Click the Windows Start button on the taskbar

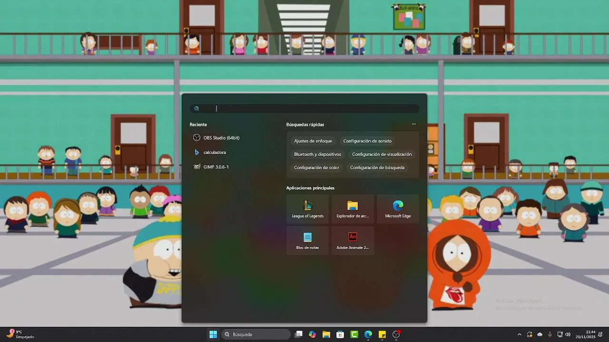pyautogui.click(x=213, y=334)
